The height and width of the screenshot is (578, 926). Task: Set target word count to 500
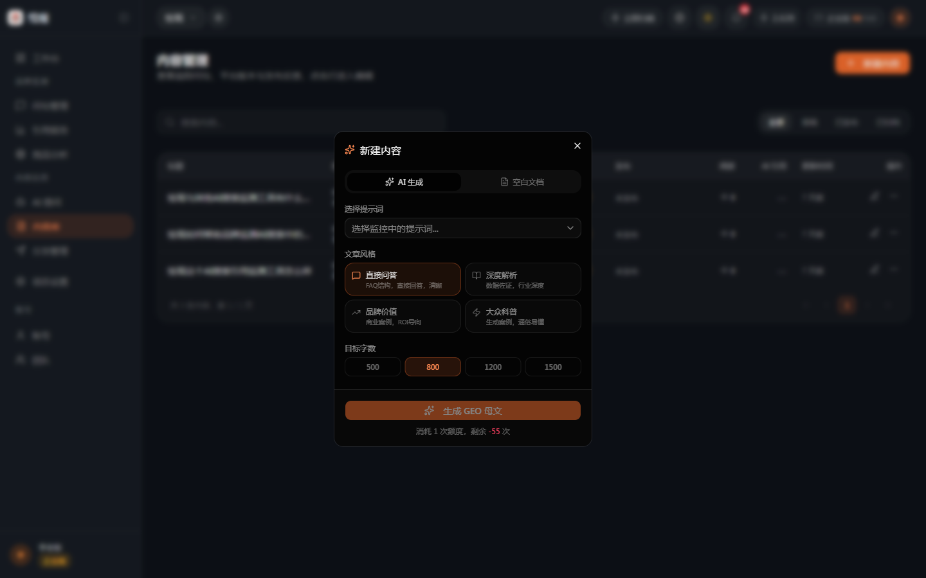373,367
